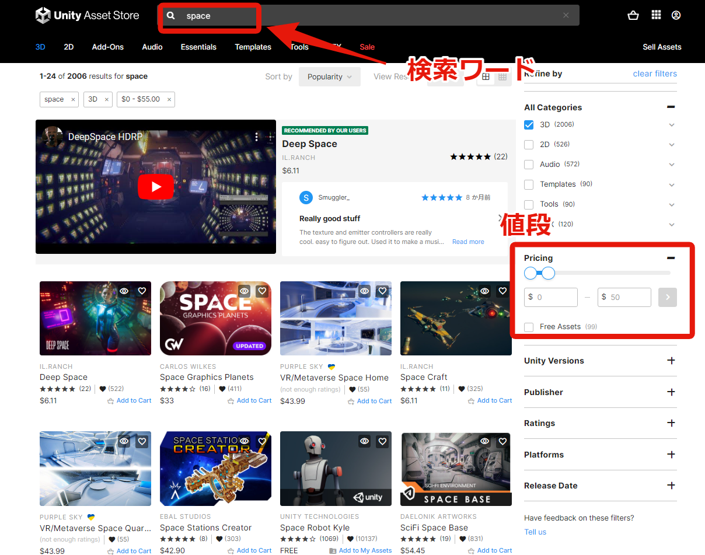Screen dimensions: 705x555
Task: Click Read more on Smuggler_'s review
Action: pyautogui.click(x=467, y=241)
